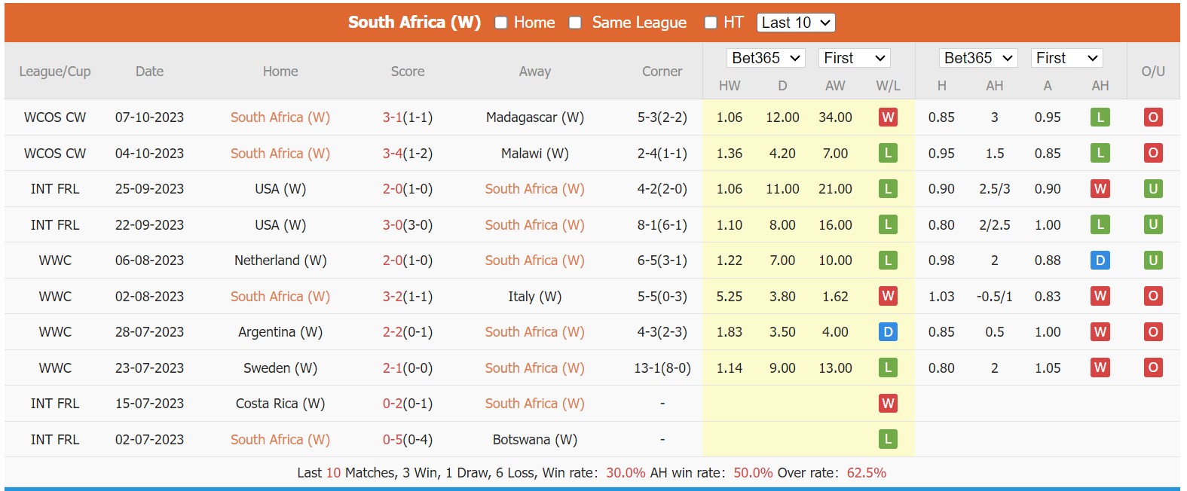The image size is (1187, 491).
Task: Click the green L badge for the Malawi match
Action: (888, 153)
